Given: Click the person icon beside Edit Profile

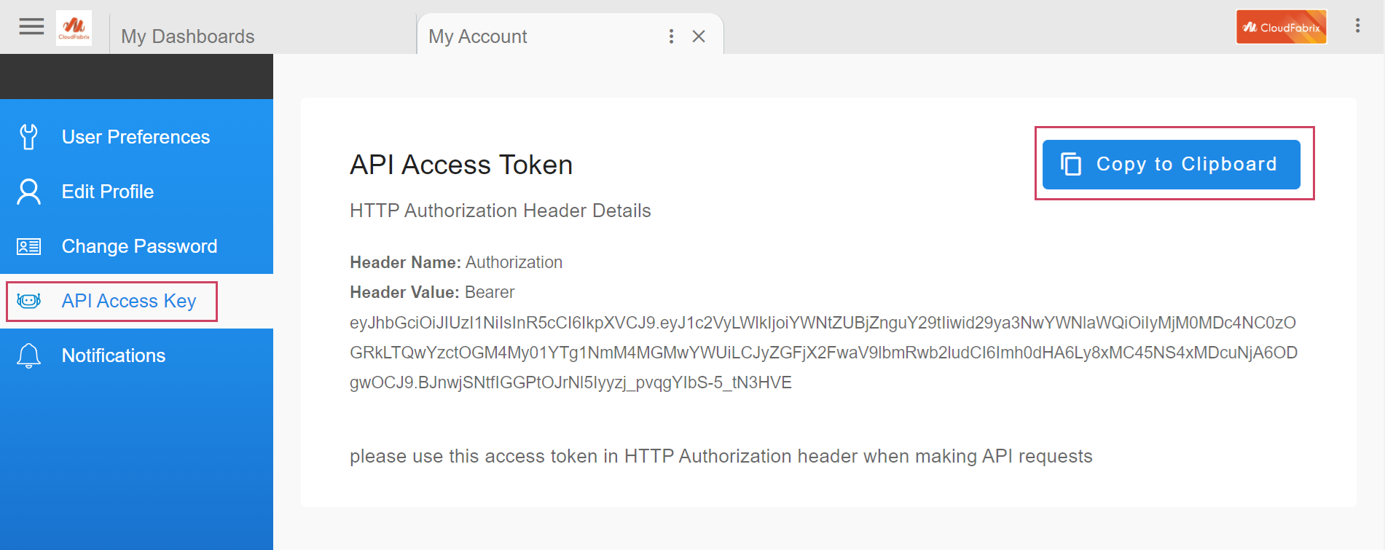Looking at the screenshot, I should coord(28,192).
